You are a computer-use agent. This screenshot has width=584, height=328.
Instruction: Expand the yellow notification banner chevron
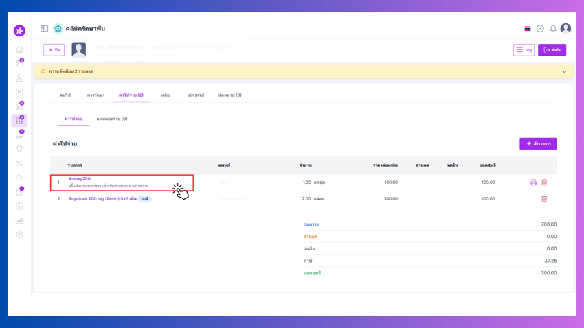click(564, 72)
